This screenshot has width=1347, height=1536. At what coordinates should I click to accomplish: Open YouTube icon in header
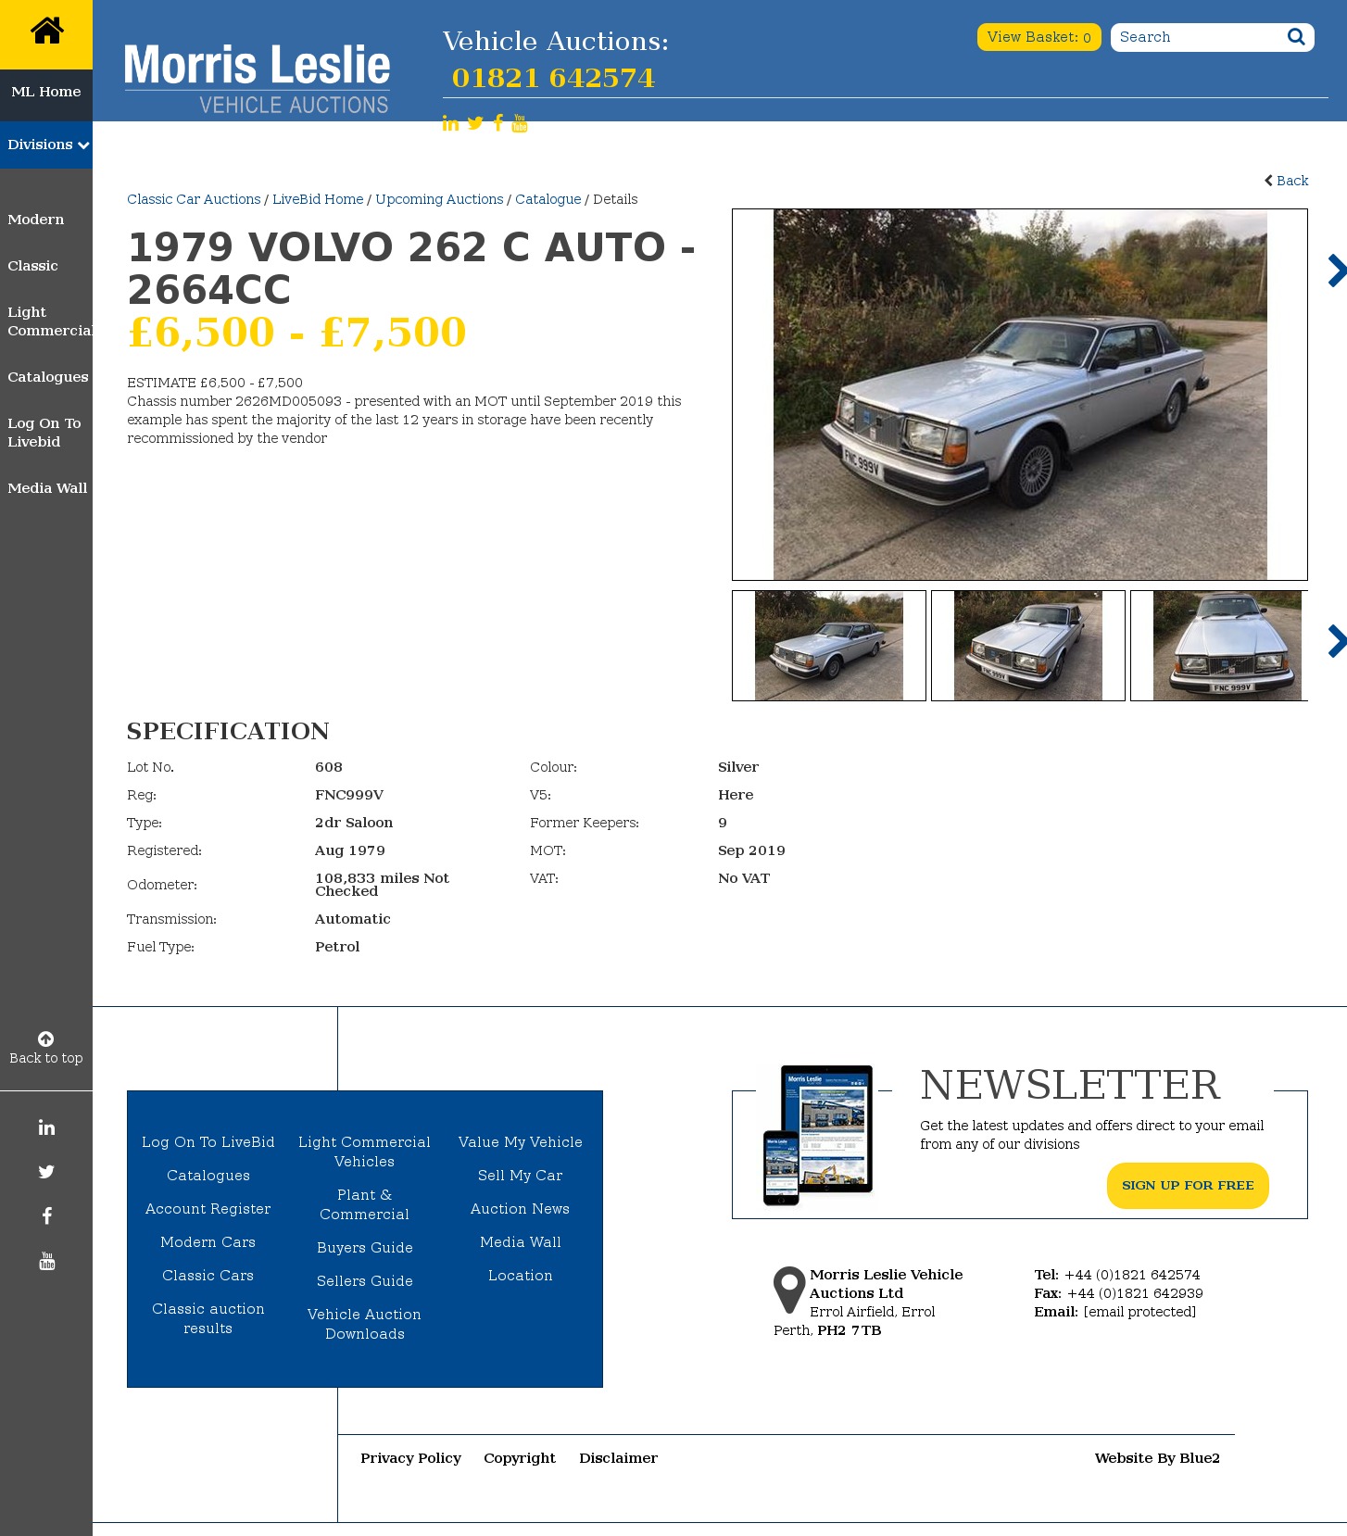[x=520, y=123]
